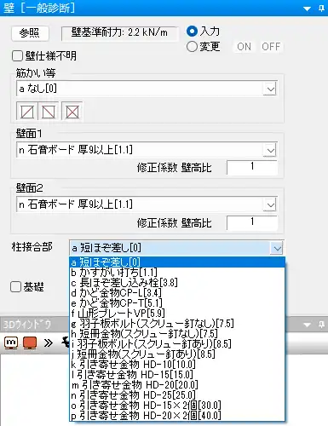Select the right-rising diagonal brace icon

[x=27, y=112]
